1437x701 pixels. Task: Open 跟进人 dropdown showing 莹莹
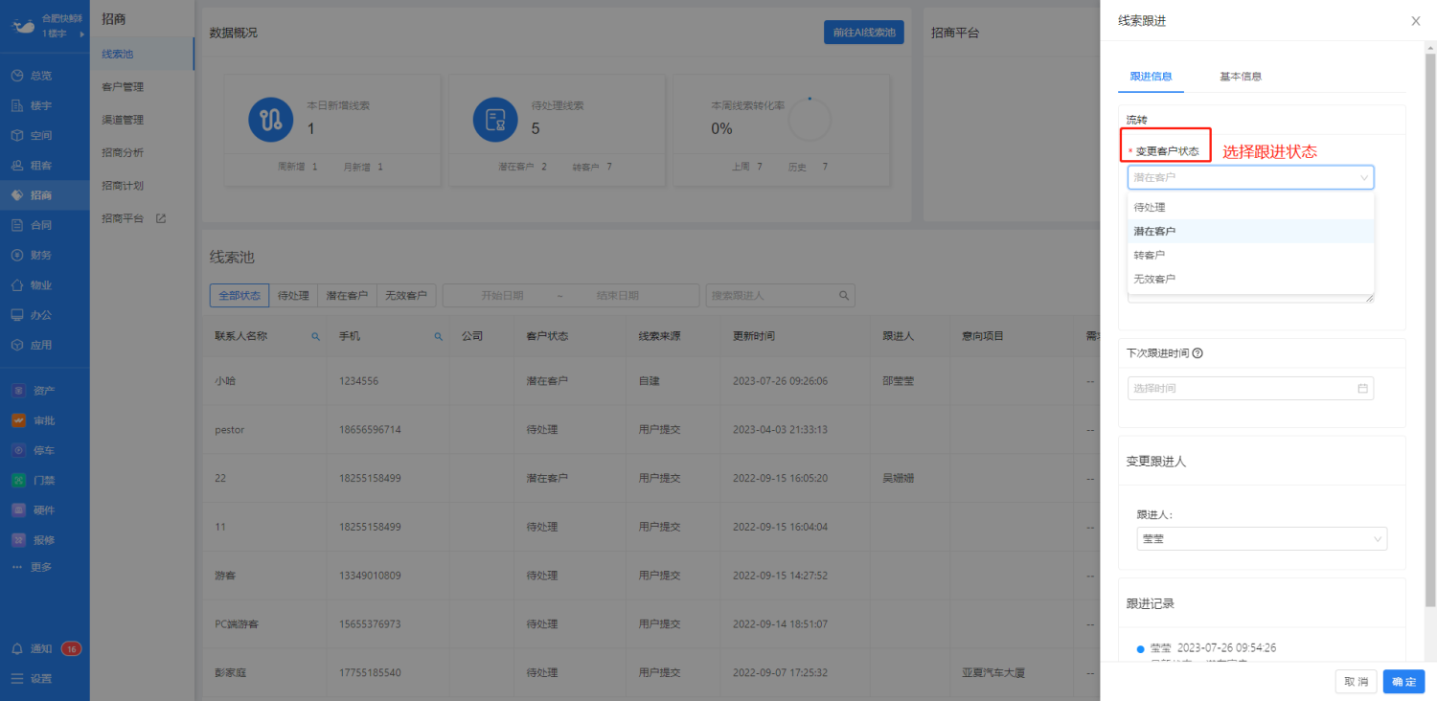pyautogui.click(x=1262, y=538)
